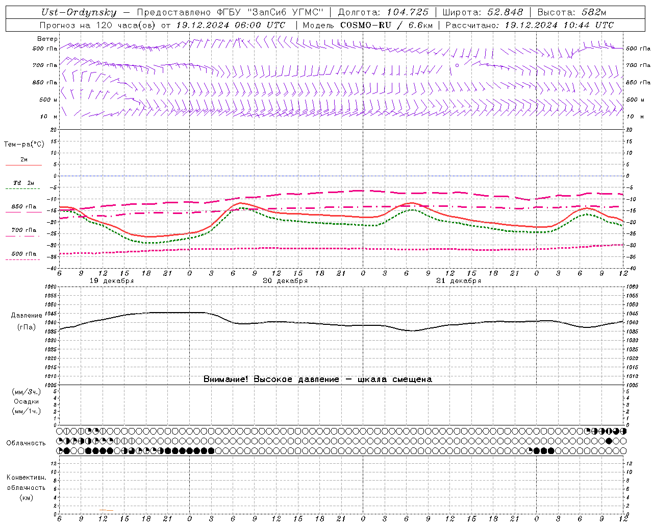The height and width of the screenshot is (523, 653).
Task: Click the 700 гПа wind level label on right
Action: click(638, 65)
